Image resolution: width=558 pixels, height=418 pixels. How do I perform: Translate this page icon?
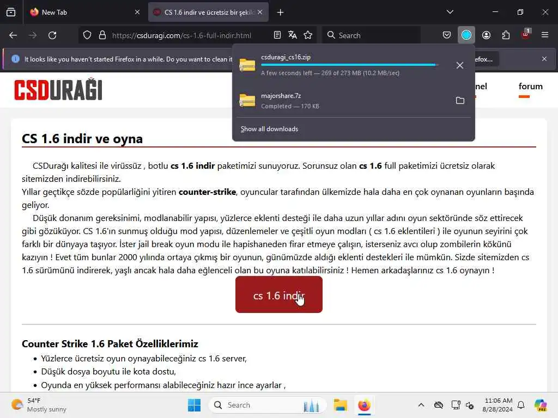[x=293, y=35]
